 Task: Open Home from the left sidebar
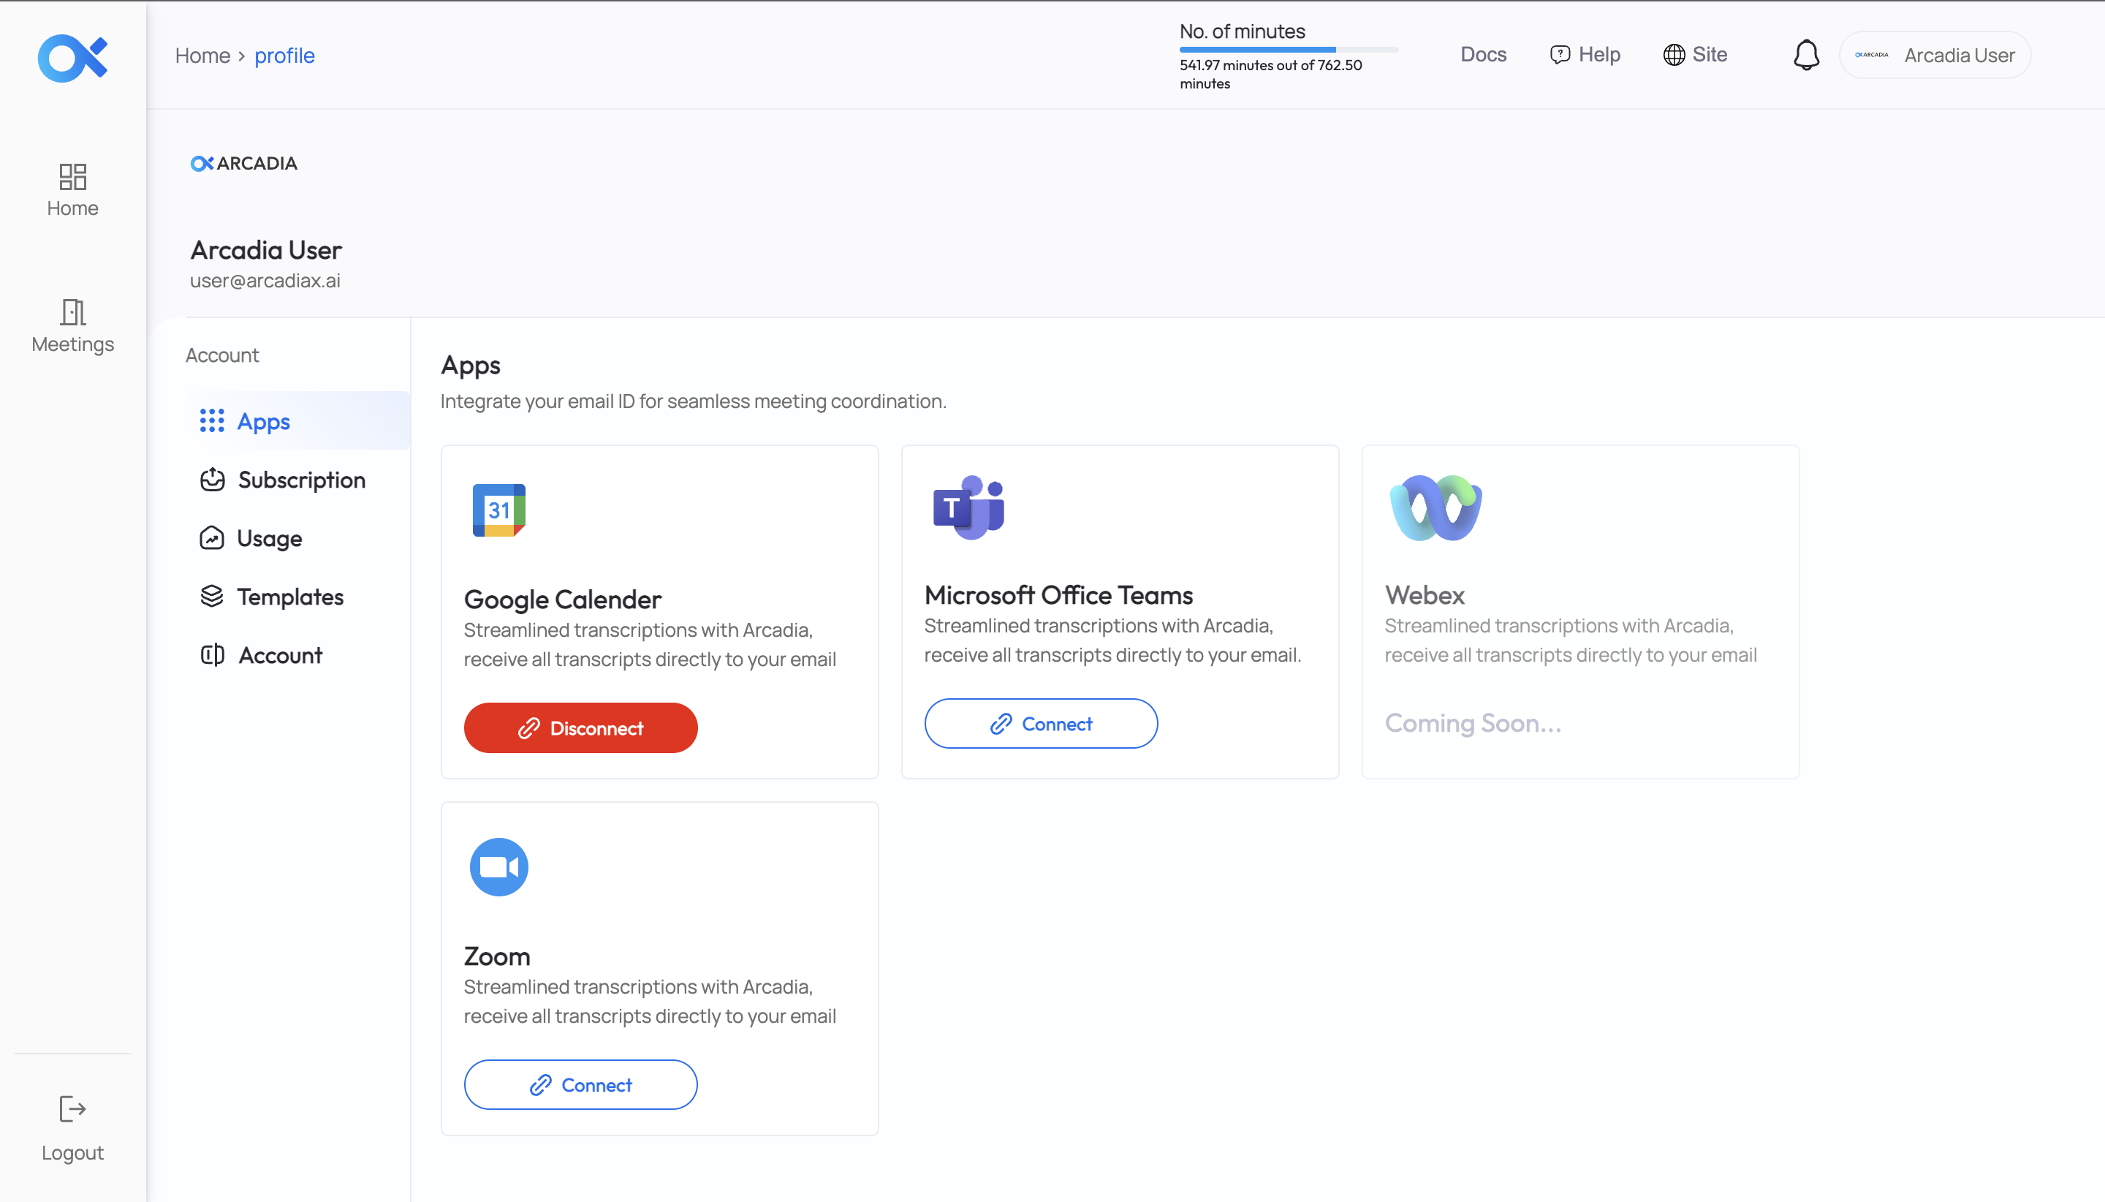pyautogui.click(x=72, y=190)
